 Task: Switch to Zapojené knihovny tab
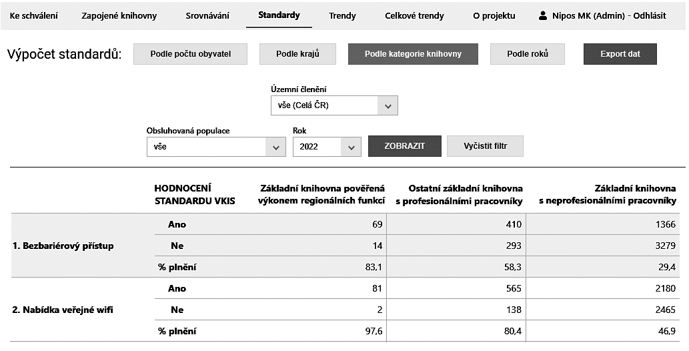(119, 16)
